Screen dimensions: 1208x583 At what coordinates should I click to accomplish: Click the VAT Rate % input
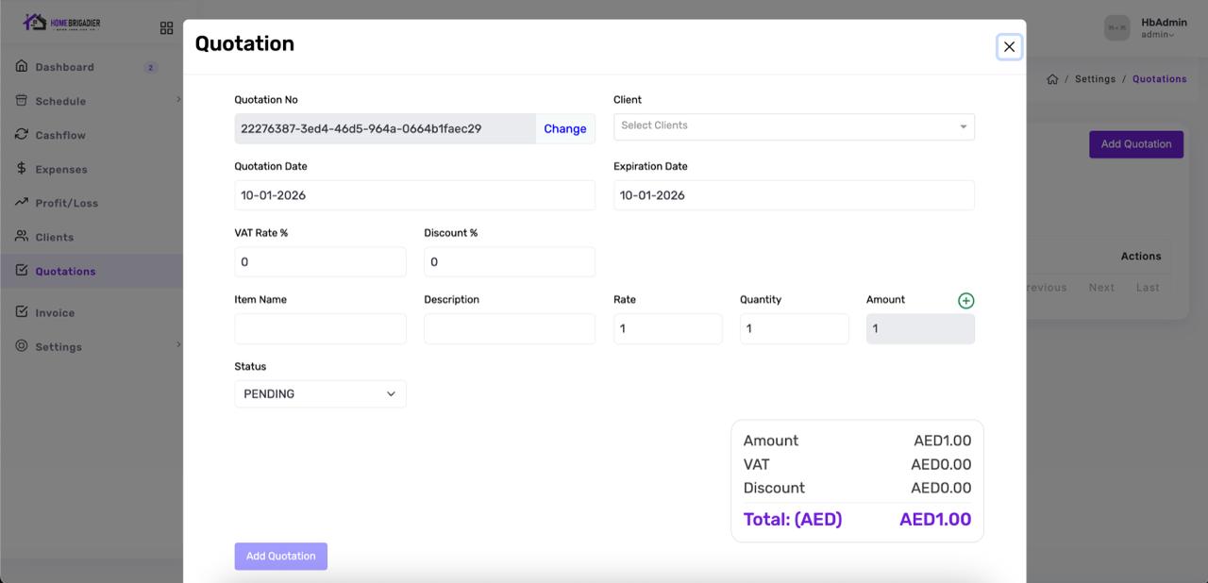(320, 262)
